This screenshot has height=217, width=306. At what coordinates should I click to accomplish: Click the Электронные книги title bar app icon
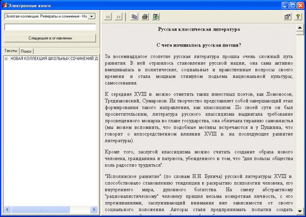[5, 5]
